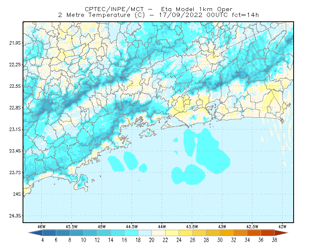Viewport: 317px width, 244px height.
Task: Click the 22.2S latitude label
Action: 15,64
